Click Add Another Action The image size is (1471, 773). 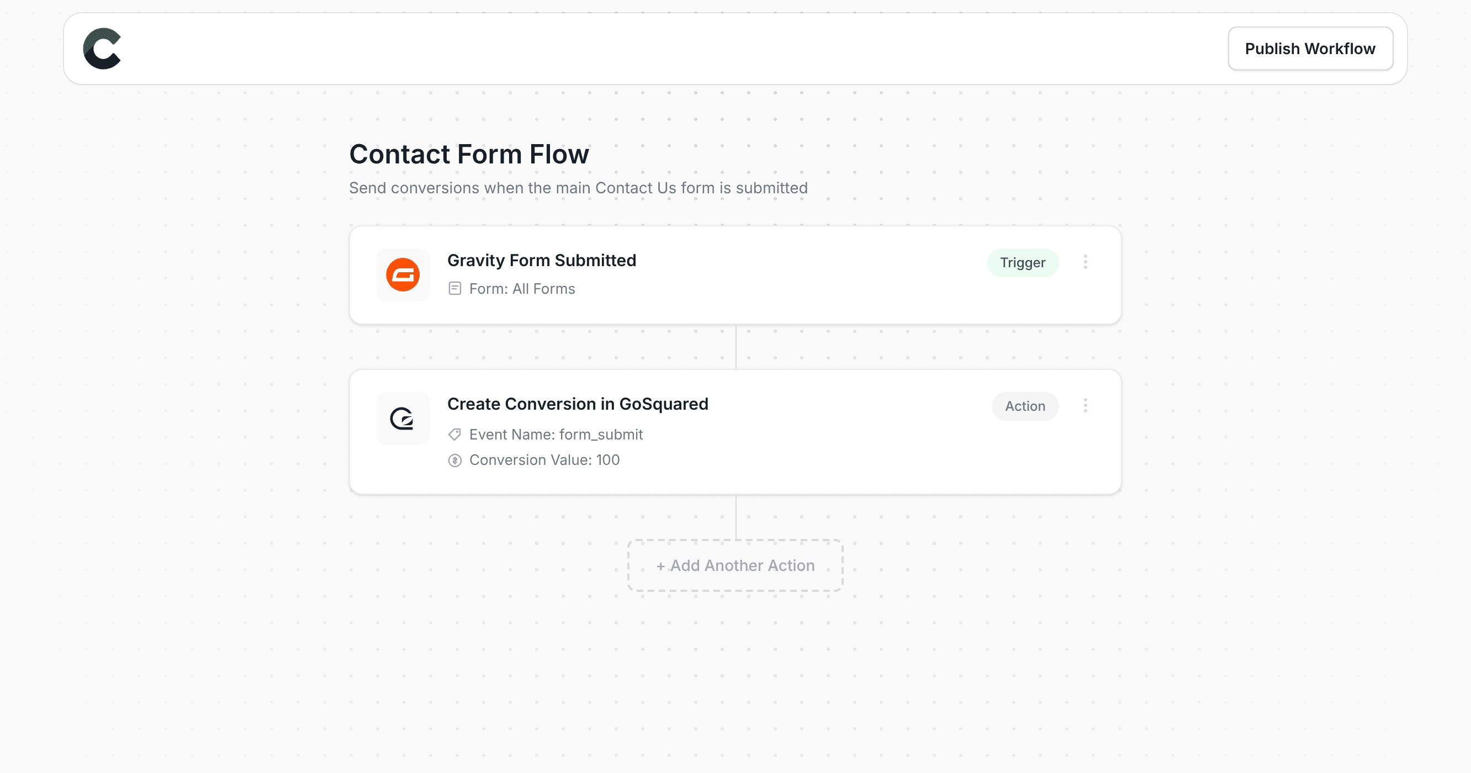[735, 565]
